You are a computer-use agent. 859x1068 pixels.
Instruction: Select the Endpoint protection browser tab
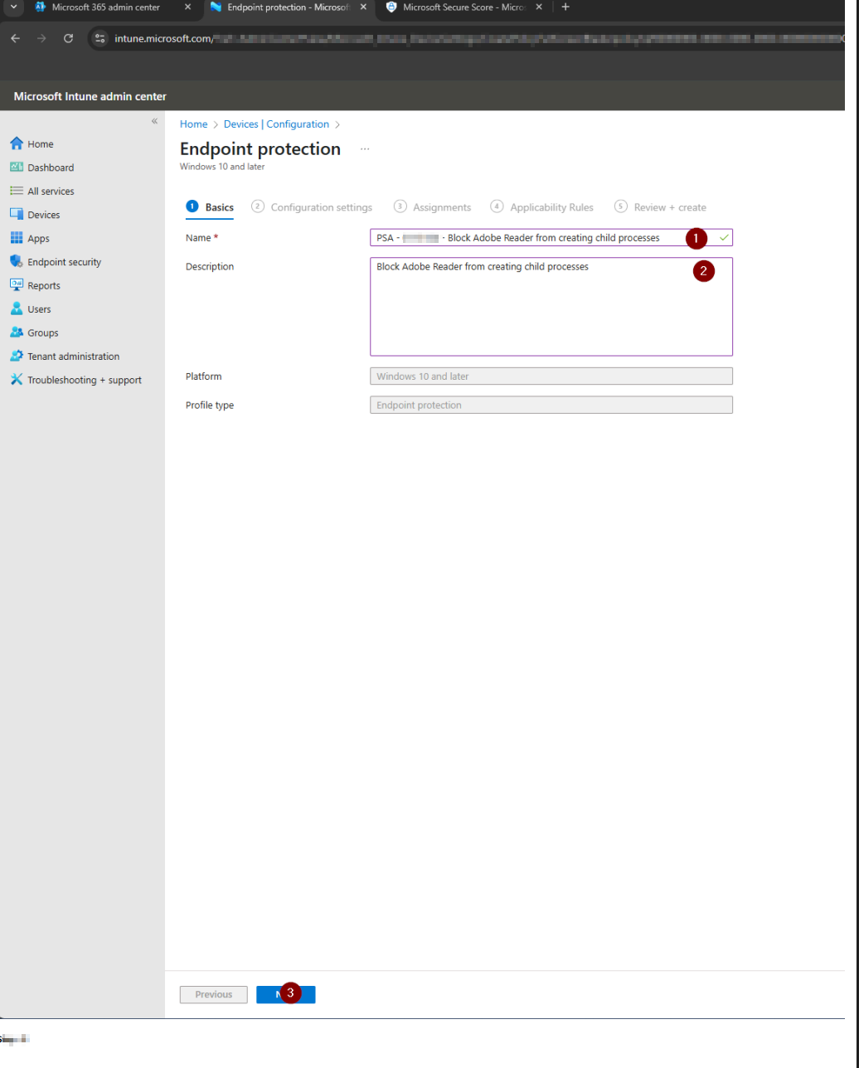point(289,7)
